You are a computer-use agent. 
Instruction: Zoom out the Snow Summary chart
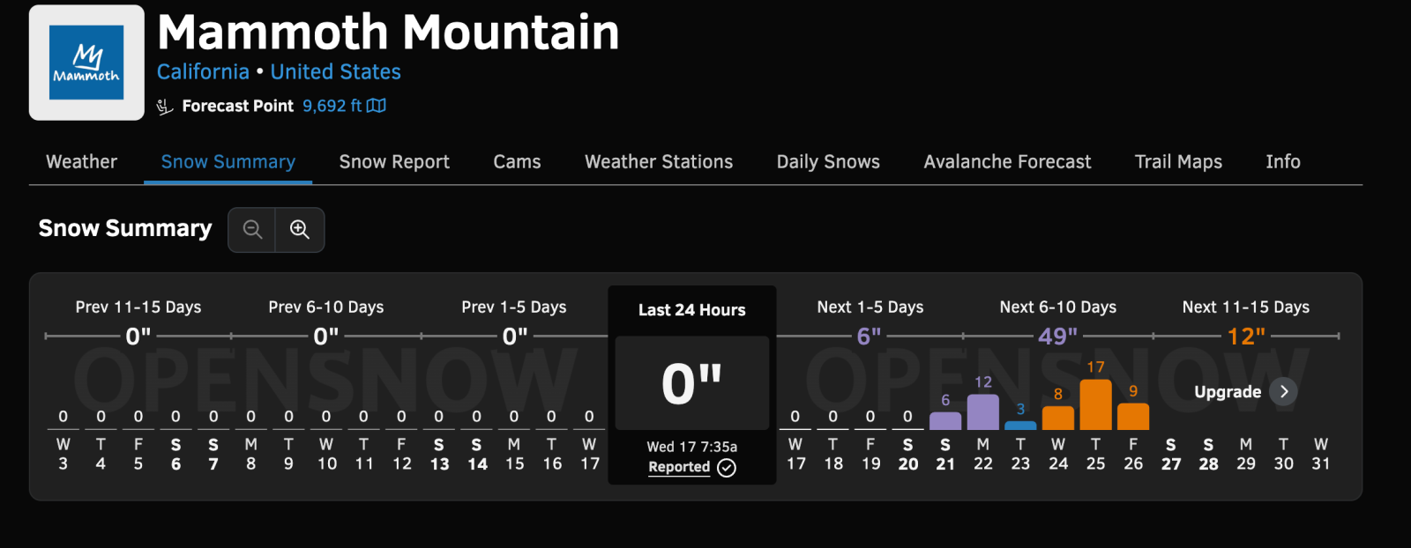(x=252, y=230)
